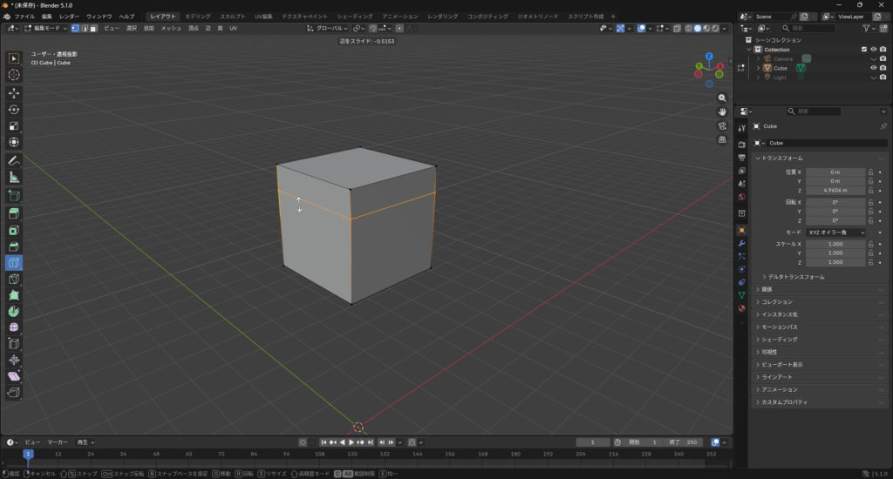Expand the デルタトランスフォーム panel
The height and width of the screenshot is (479, 893).
[x=795, y=276]
